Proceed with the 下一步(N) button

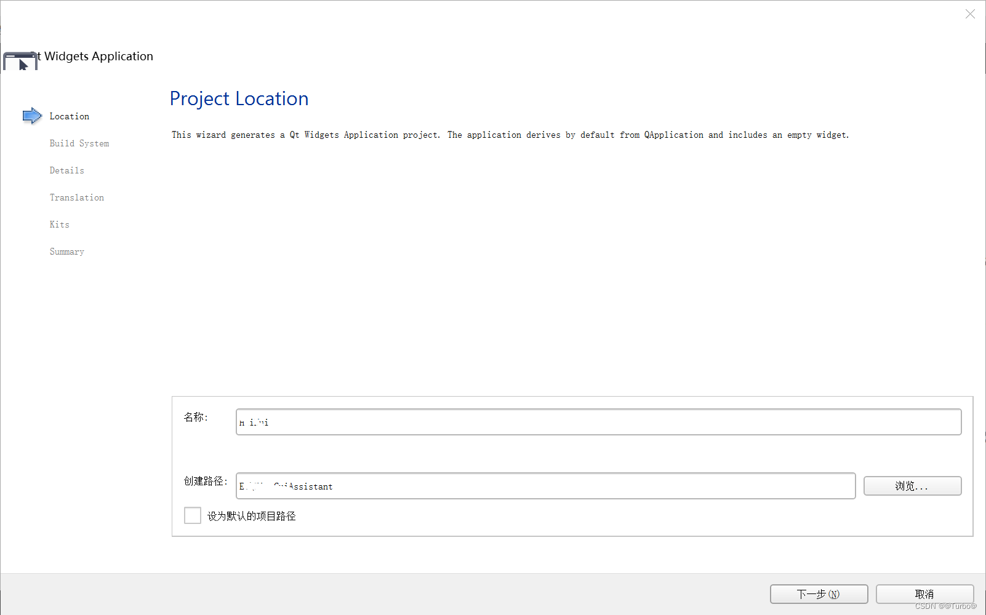coord(819,594)
